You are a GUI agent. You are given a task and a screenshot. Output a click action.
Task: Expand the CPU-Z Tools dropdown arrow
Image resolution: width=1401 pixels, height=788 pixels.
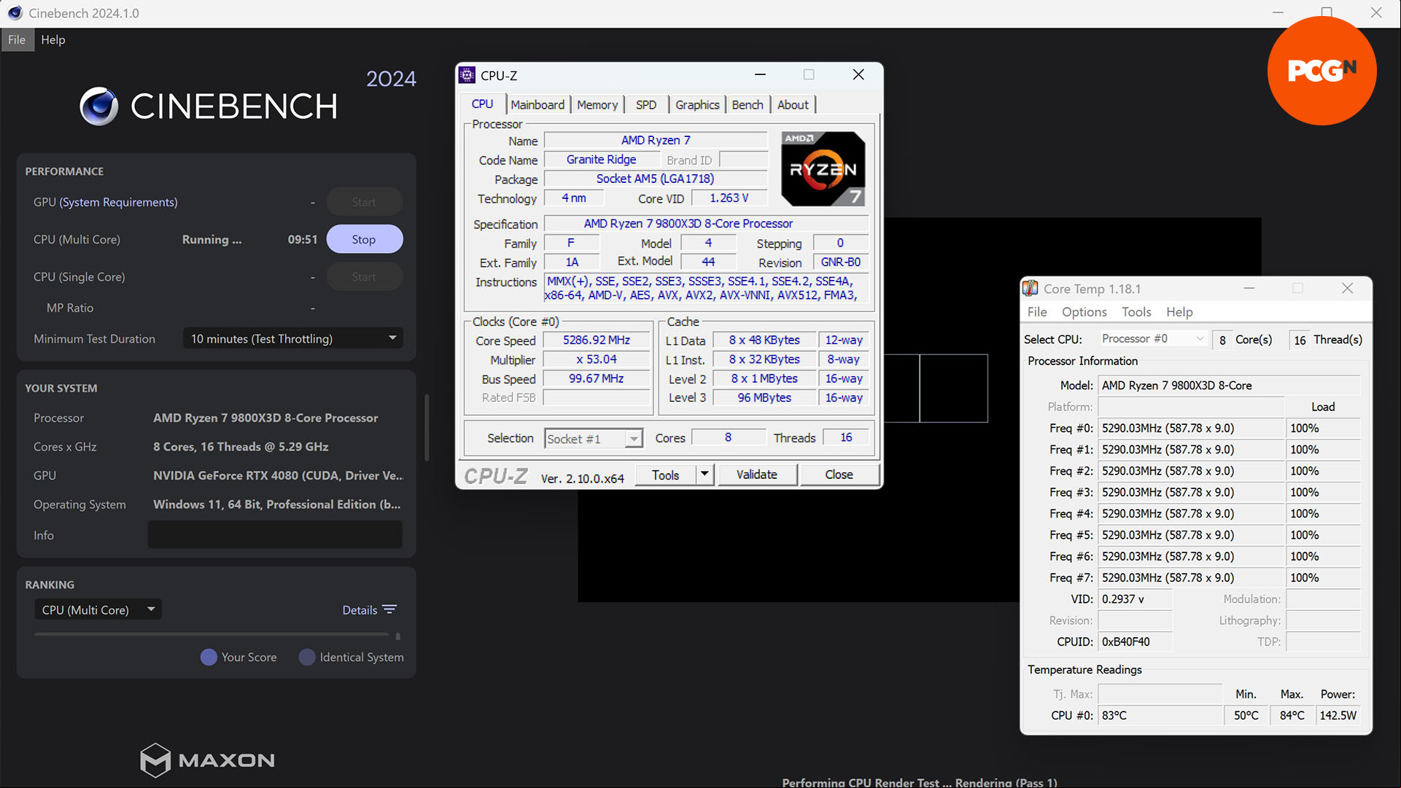click(705, 475)
